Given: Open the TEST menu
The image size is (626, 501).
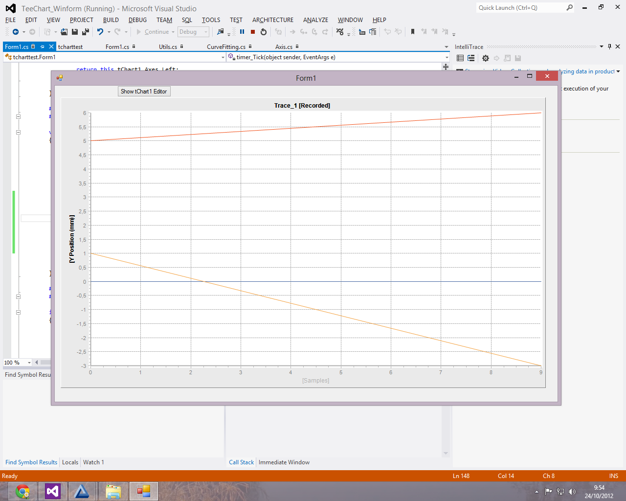Looking at the screenshot, I should click(x=236, y=20).
